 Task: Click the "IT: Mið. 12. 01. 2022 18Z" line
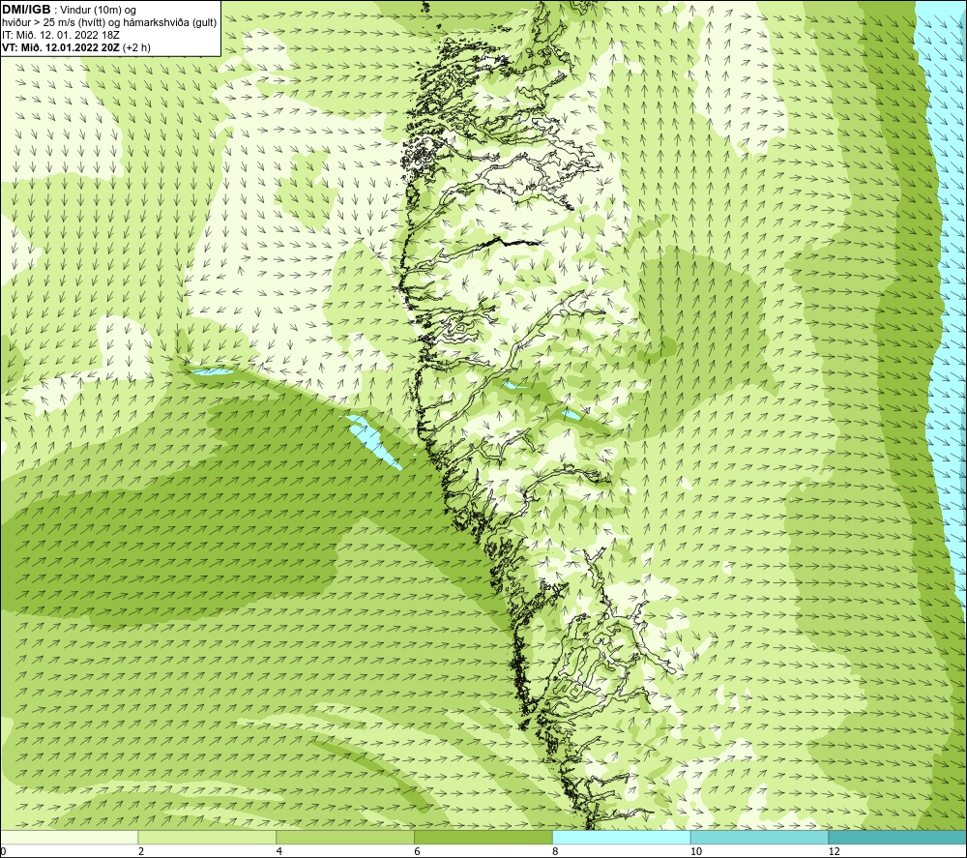[x=61, y=35]
